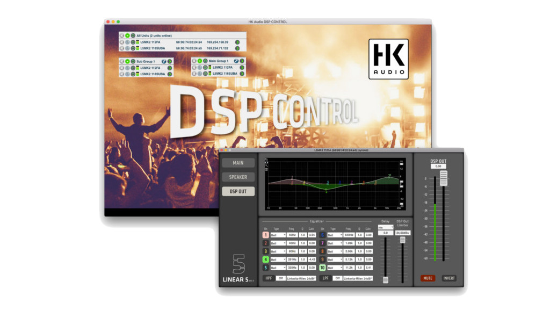Open the Type dropdown for EQ band 10
550x310 pixels.
(335, 268)
